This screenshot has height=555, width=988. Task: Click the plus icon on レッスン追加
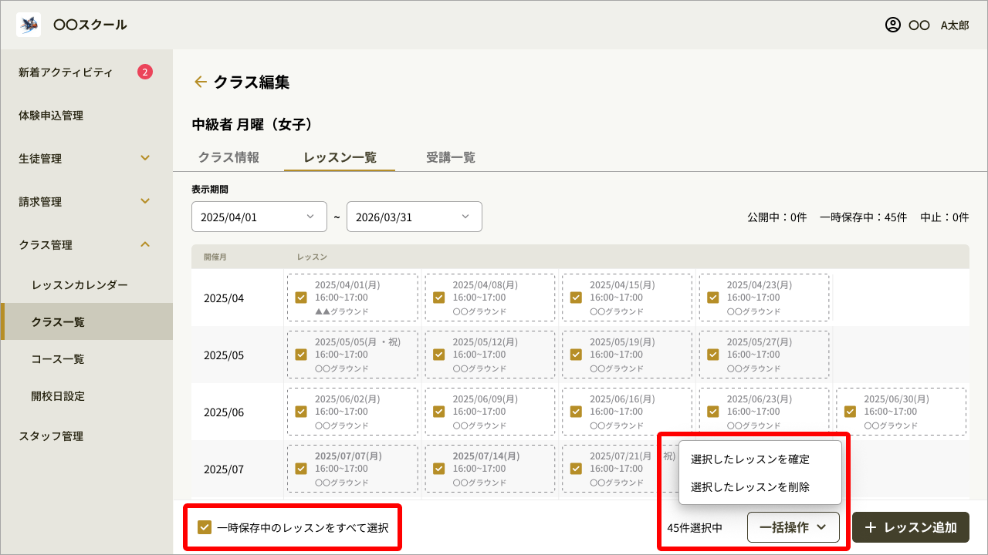(871, 527)
